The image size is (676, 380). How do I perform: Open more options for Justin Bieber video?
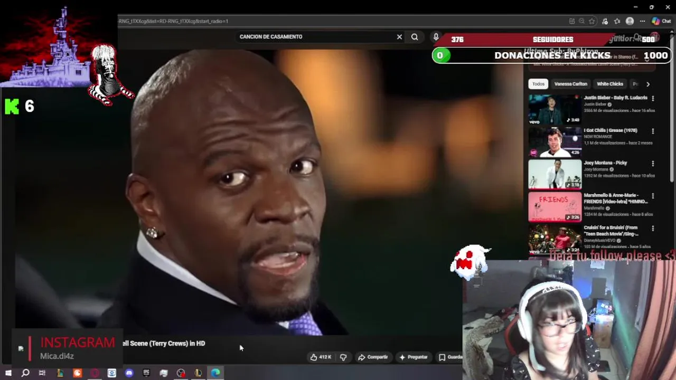653,99
